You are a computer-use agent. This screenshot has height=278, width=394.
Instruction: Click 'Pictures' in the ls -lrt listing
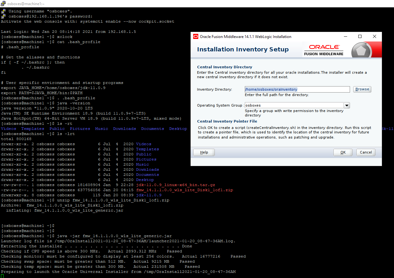click(x=146, y=159)
